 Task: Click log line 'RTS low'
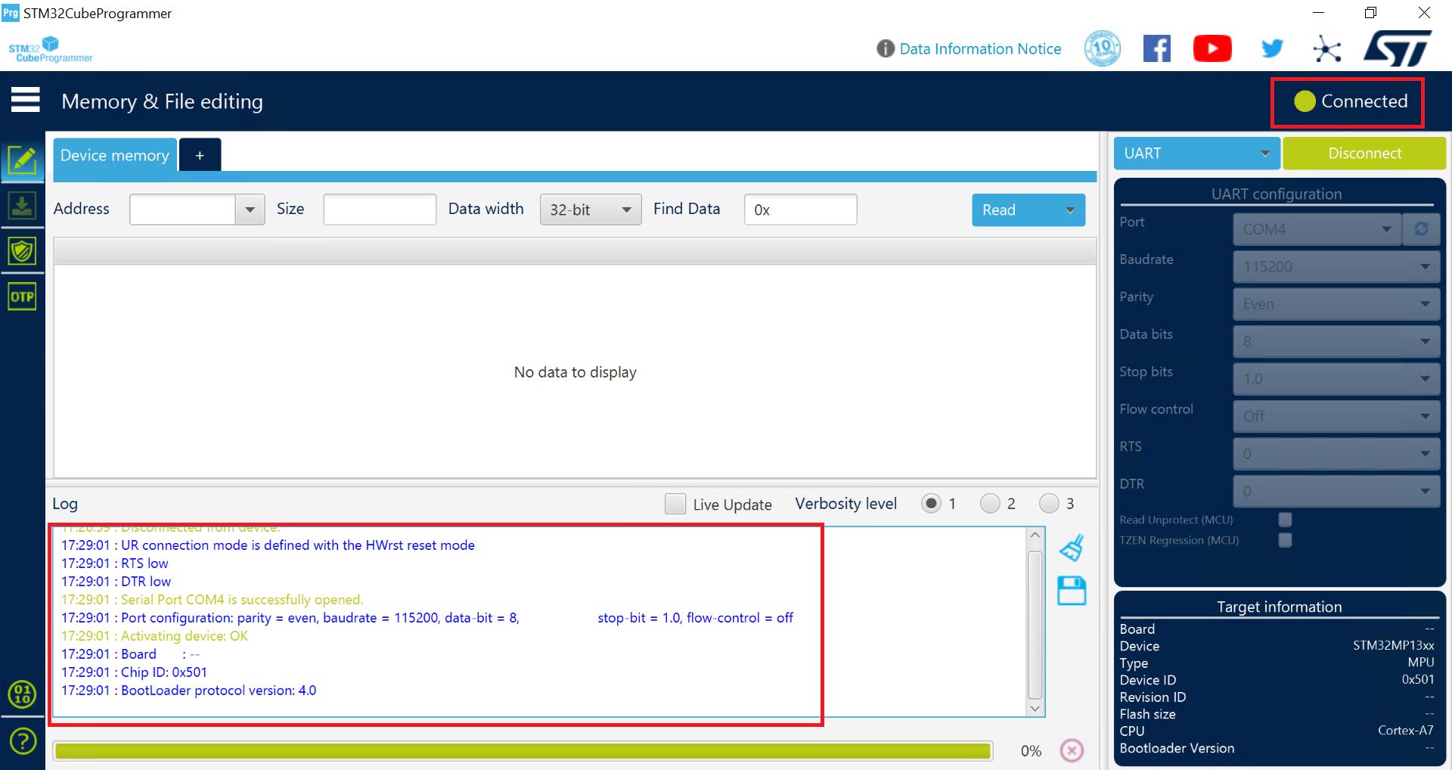pos(115,564)
